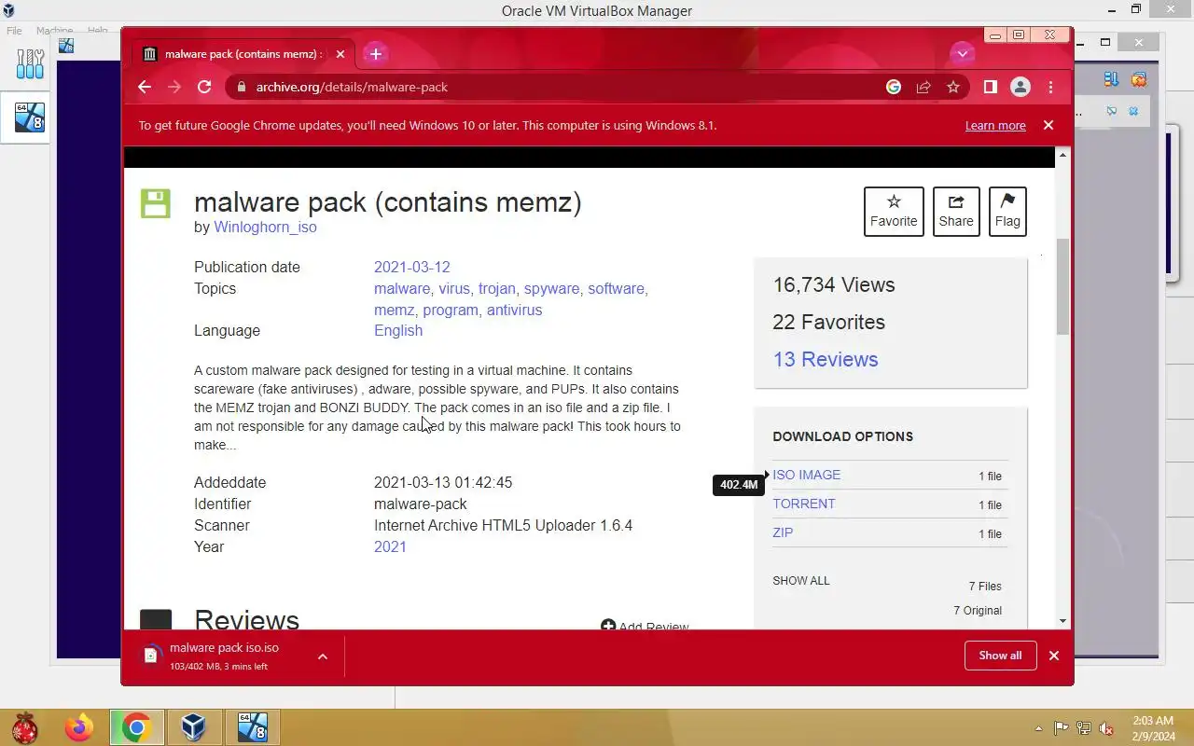Close the malware pack tab
Image resolution: width=1194 pixels, height=746 pixels.
coord(340,54)
